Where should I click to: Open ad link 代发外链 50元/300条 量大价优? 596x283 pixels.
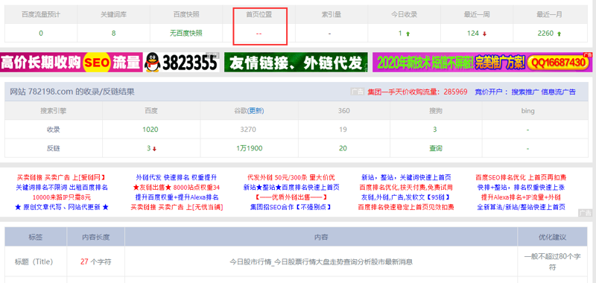click(291, 177)
